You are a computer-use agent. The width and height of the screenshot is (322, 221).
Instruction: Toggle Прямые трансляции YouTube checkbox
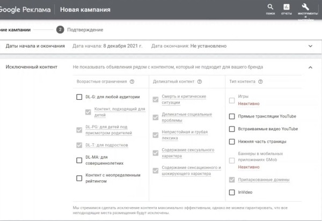[x=232, y=116]
